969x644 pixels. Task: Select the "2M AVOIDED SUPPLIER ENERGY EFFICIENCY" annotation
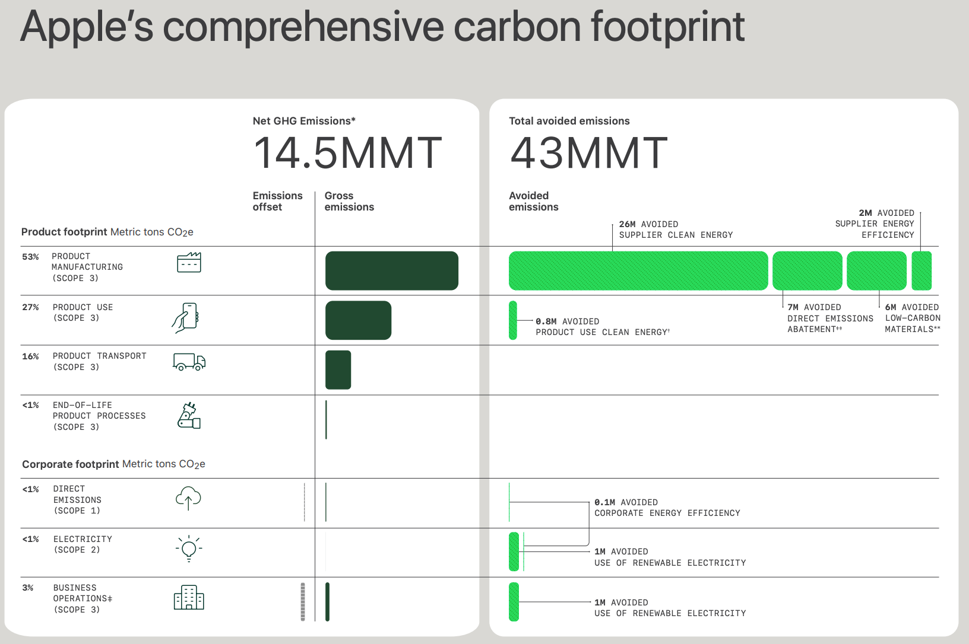pyautogui.click(x=875, y=224)
